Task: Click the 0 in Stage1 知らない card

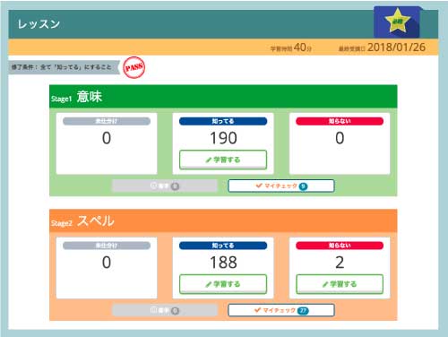Action: [340, 138]
